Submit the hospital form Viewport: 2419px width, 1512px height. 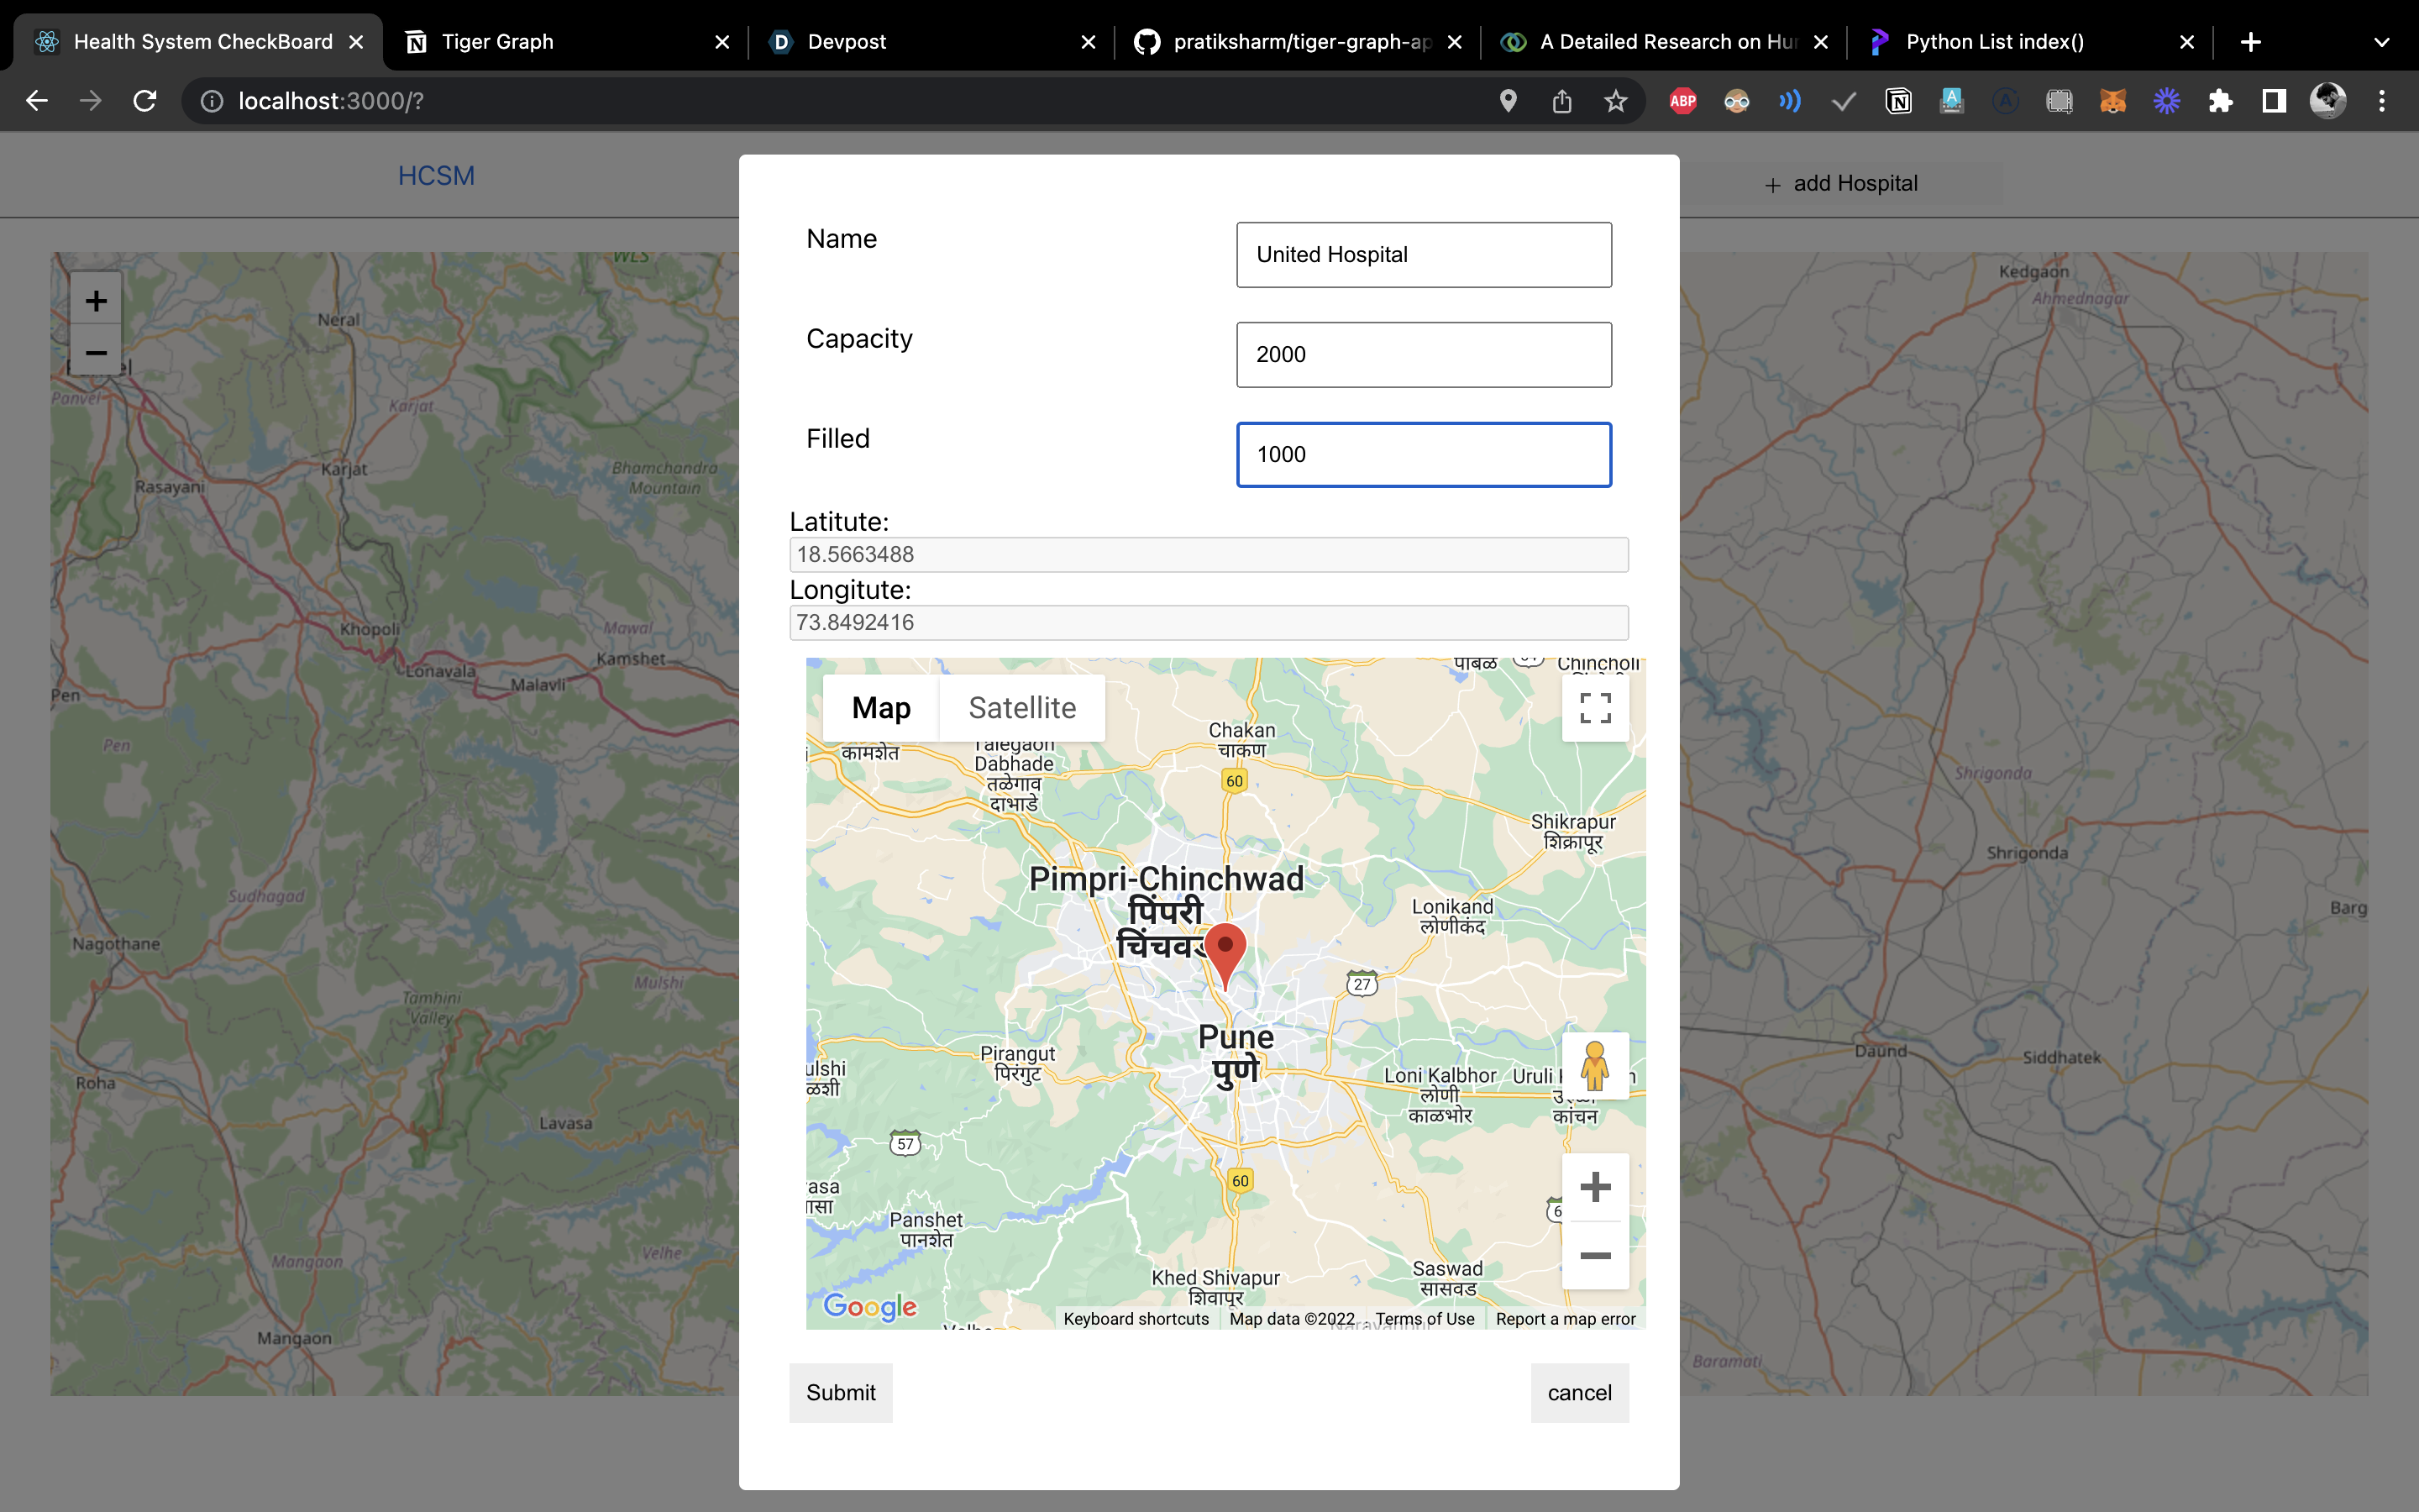841,1392
